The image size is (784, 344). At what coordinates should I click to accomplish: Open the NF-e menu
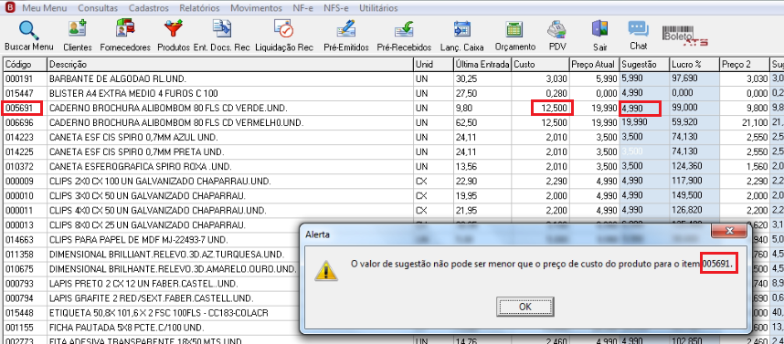point(302,8)
